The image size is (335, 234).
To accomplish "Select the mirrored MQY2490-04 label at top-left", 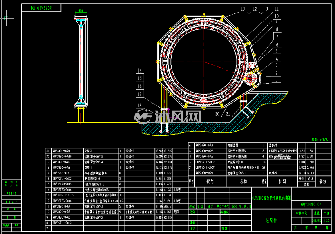I will (41, 8).
